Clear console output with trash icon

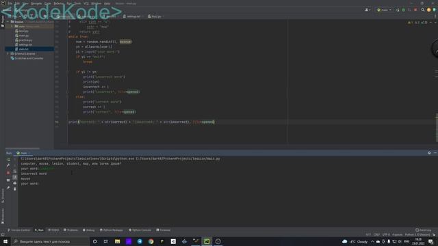(15, 189)
